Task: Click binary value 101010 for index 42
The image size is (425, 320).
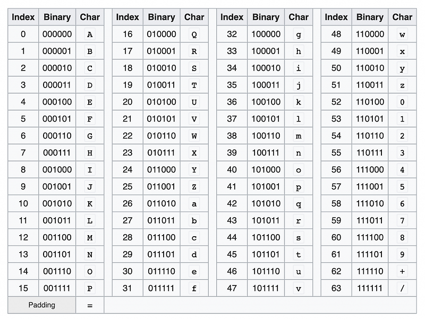Action: (x=266, y=203)
